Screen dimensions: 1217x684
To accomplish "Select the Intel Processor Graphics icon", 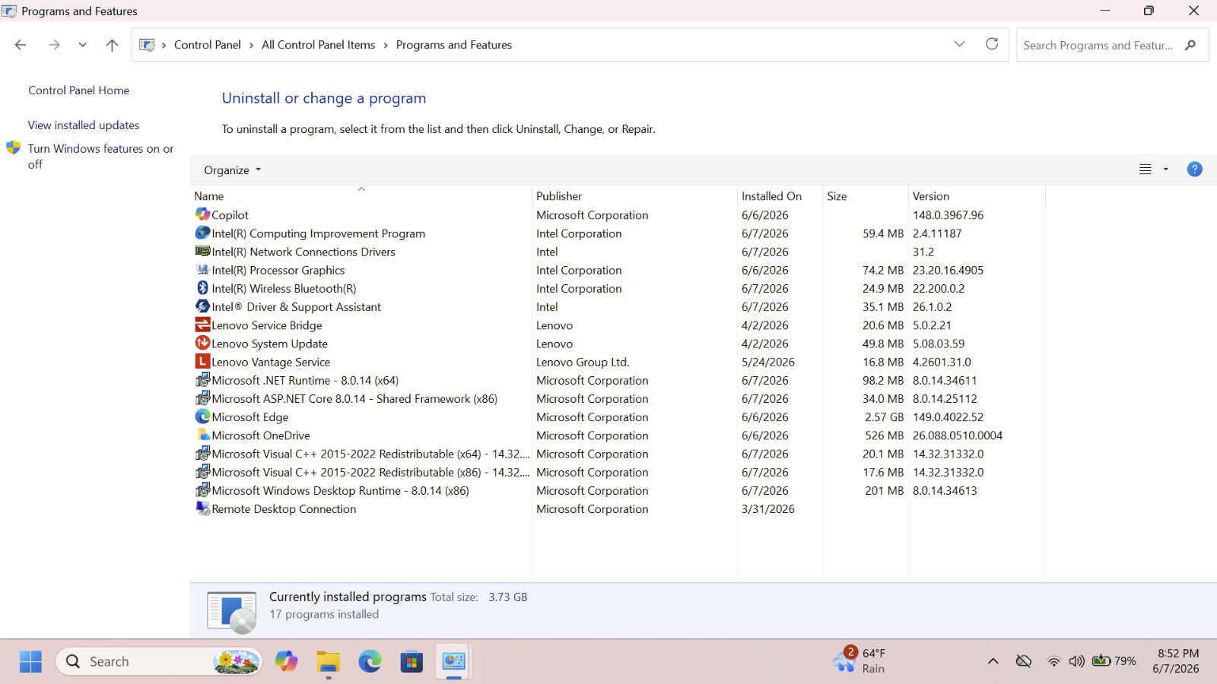I will click(202, 270).
